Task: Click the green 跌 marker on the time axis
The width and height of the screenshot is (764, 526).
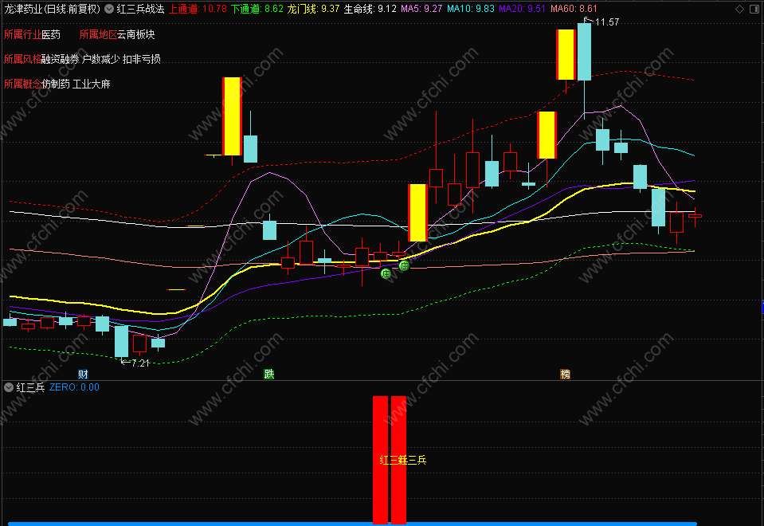Action: click(x=269, y=374)
